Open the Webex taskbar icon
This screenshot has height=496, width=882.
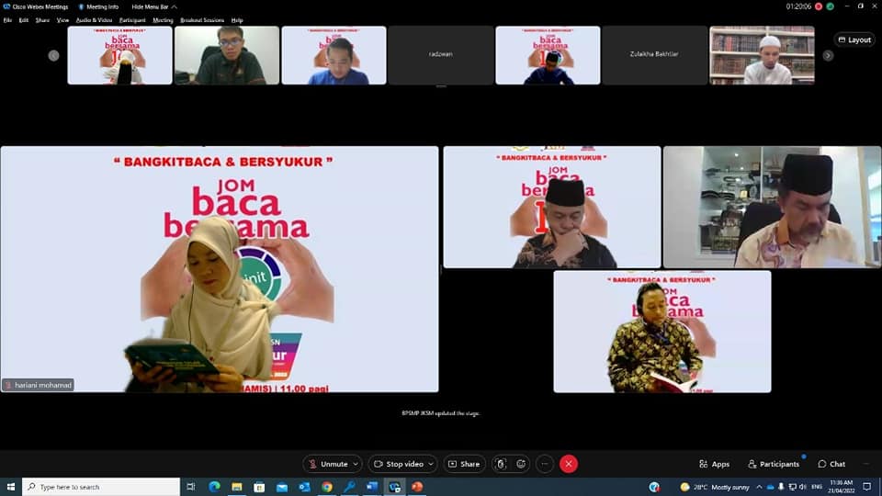[394, 487]
